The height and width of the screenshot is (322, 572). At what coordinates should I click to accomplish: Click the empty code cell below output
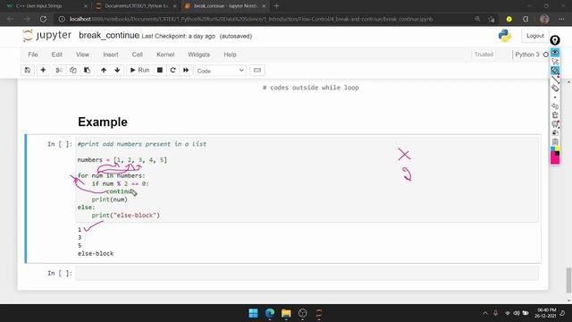pos(307,273)
